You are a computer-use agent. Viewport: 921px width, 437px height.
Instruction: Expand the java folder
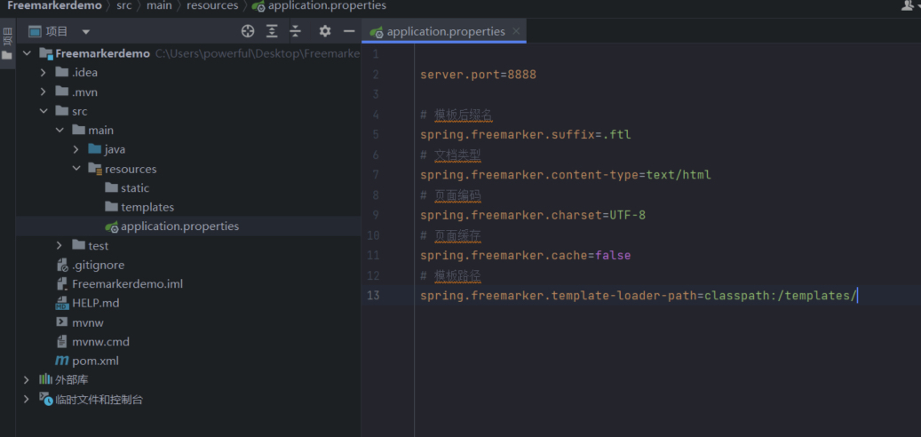[75, 149]
